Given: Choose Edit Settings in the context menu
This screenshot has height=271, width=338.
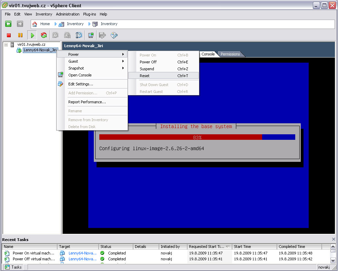Looking at the screenshot, I should (81, 84).
